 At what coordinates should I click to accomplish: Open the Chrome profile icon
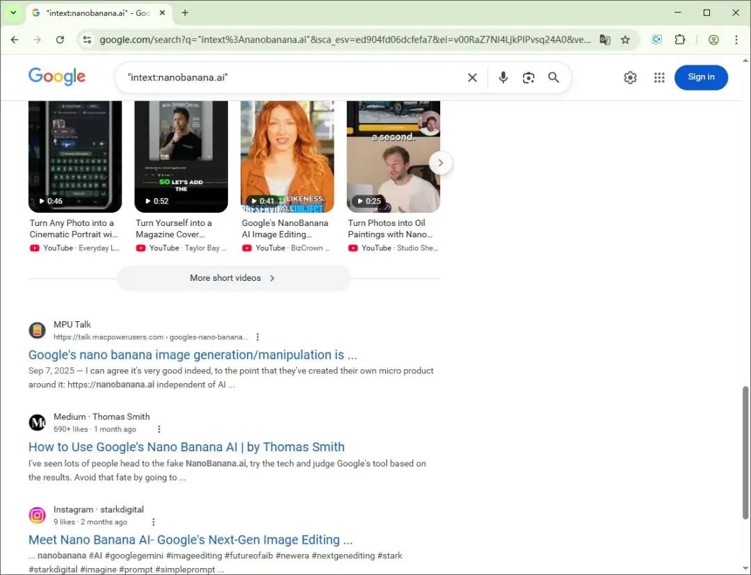click(x=713, y=40)
